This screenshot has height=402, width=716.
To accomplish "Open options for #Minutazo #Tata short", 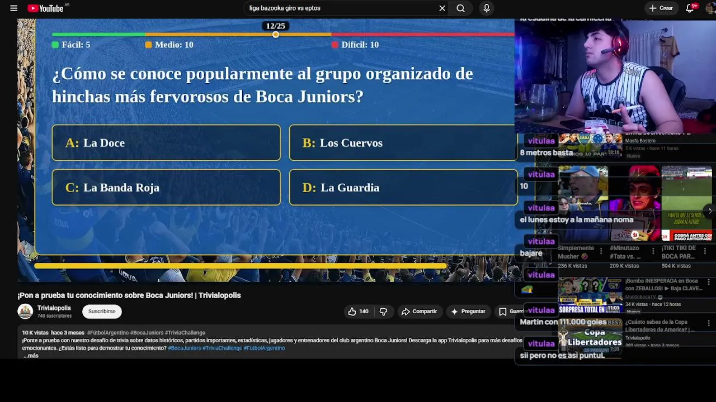I will click(653, 251).
